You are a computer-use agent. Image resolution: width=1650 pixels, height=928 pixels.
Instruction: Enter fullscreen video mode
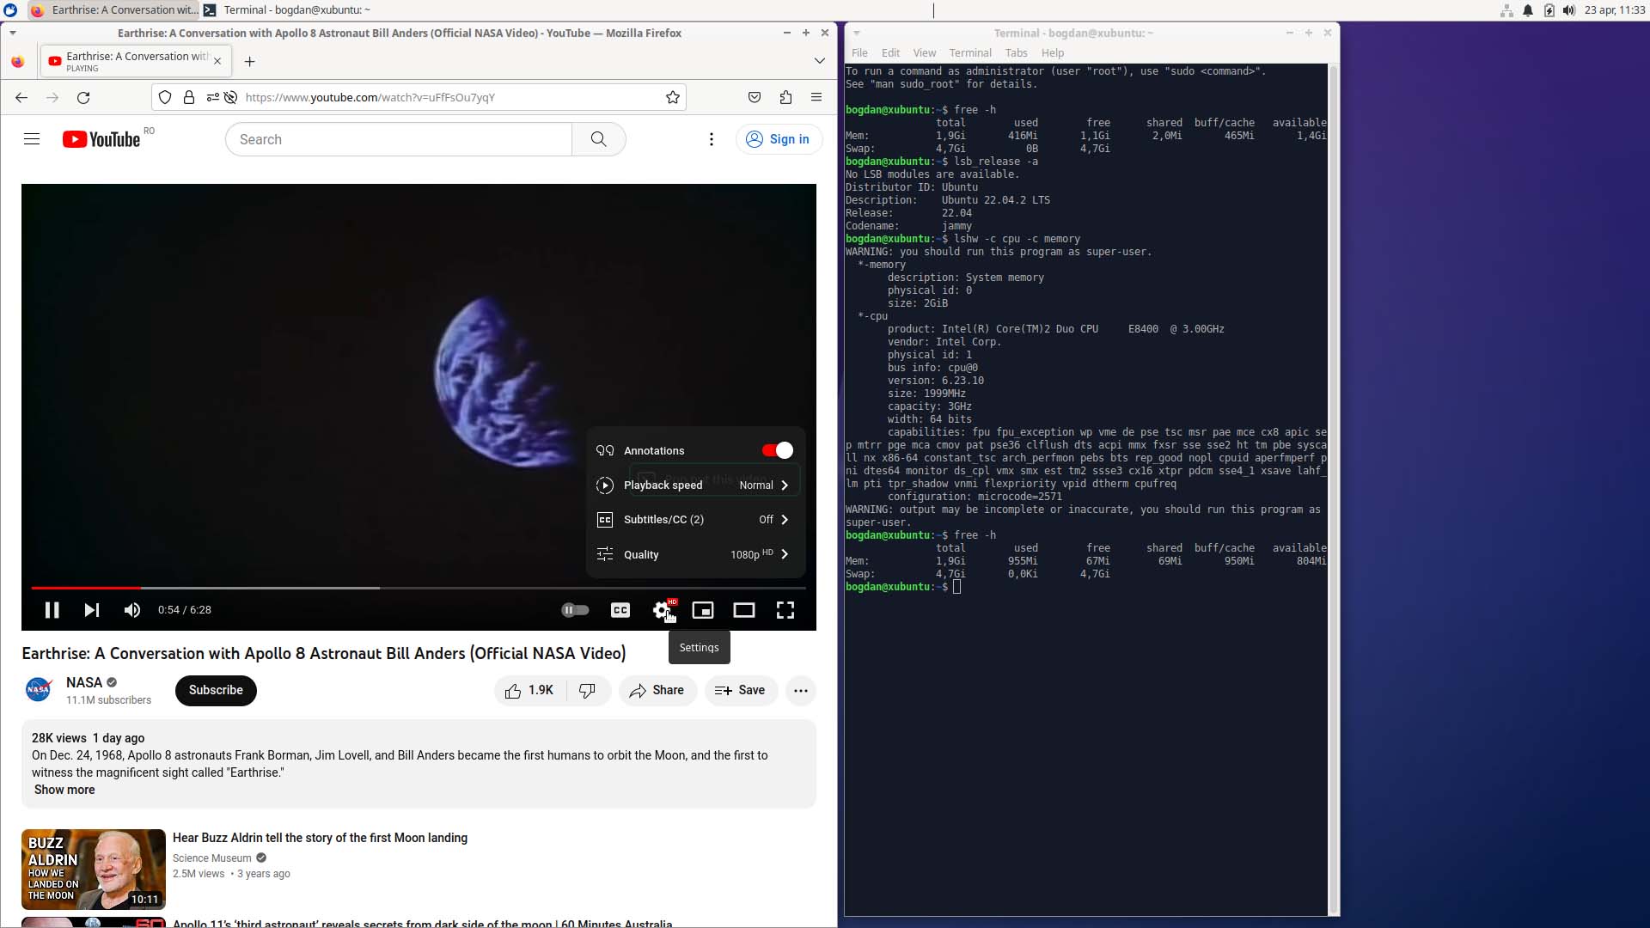pos(785,610)
